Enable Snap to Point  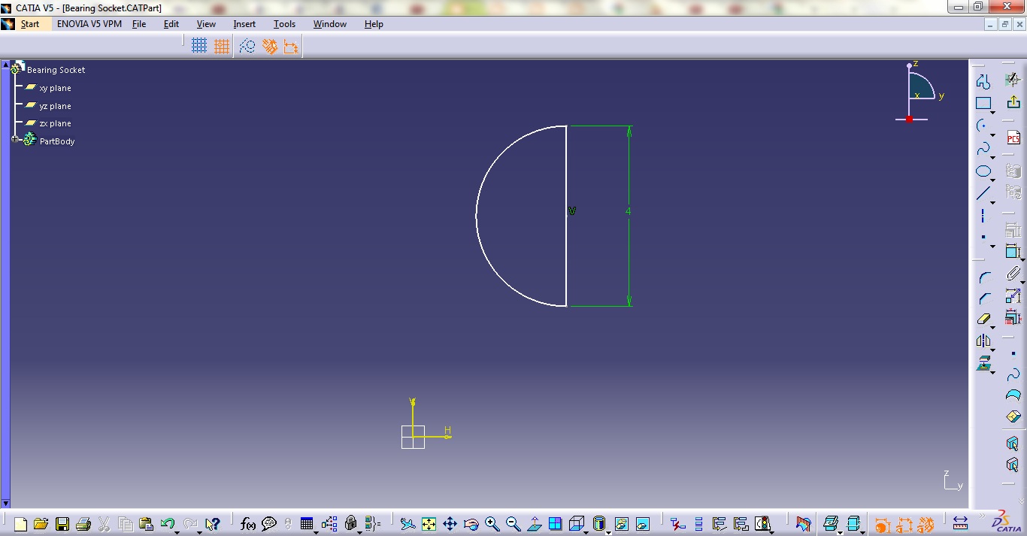222,45
